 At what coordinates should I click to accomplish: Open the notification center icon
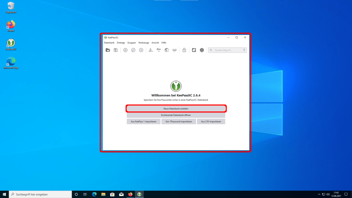pyautogui.click(x=346, y=195)
